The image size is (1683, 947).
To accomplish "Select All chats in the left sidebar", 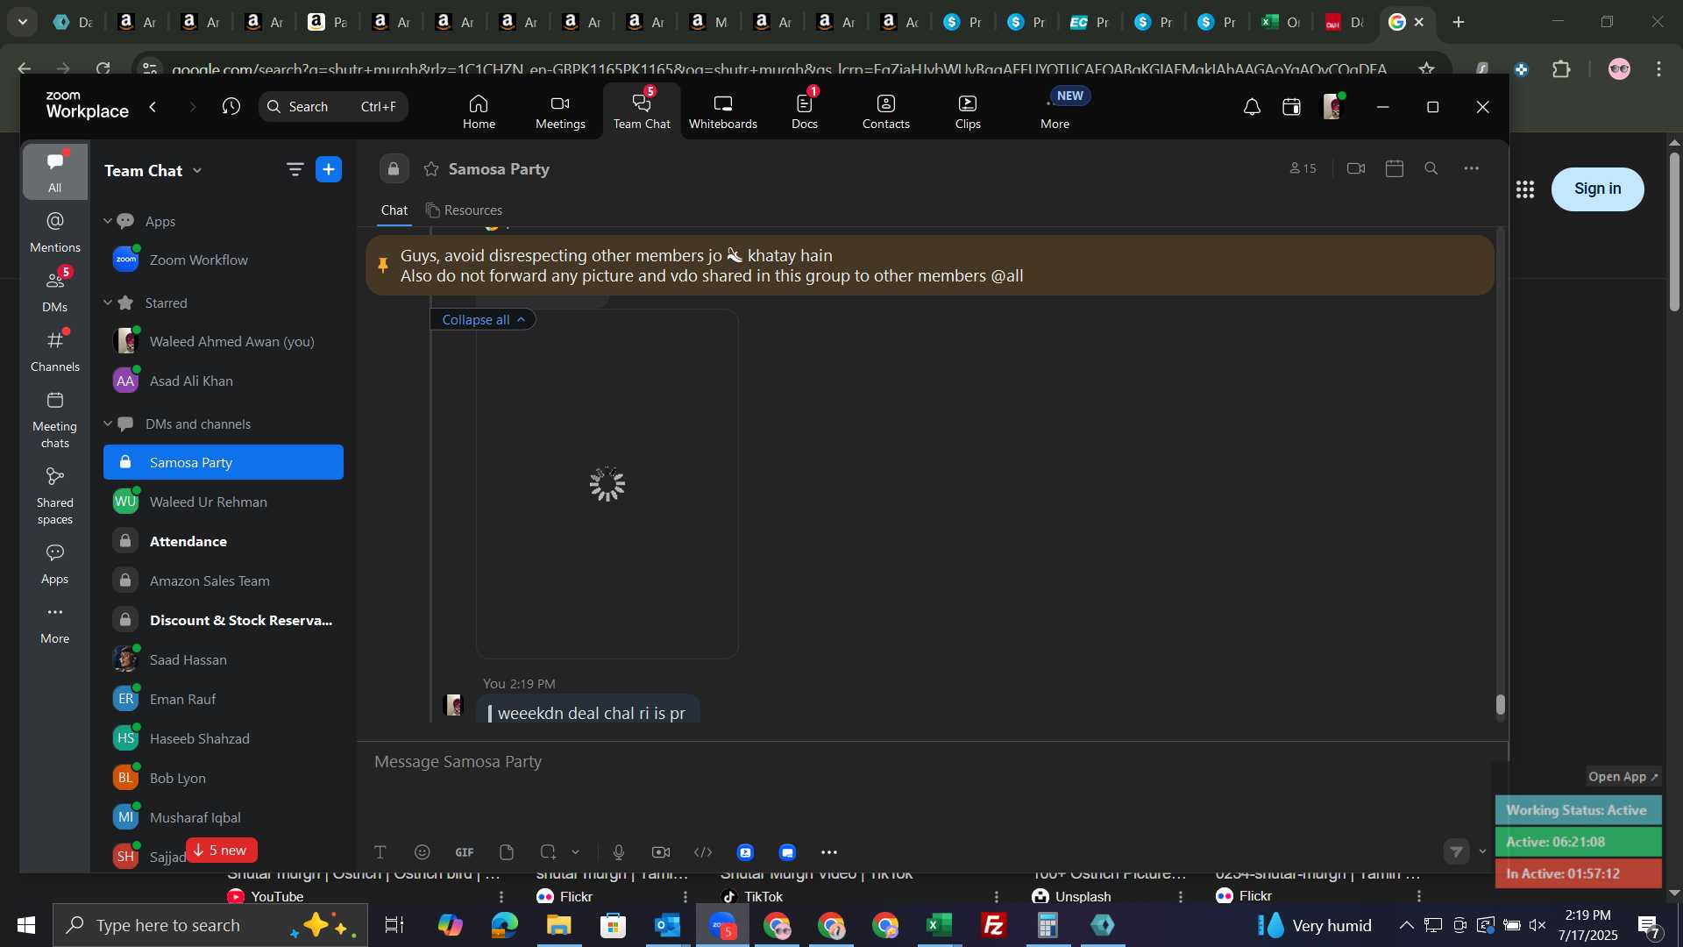I will click(x=55, y=172).
